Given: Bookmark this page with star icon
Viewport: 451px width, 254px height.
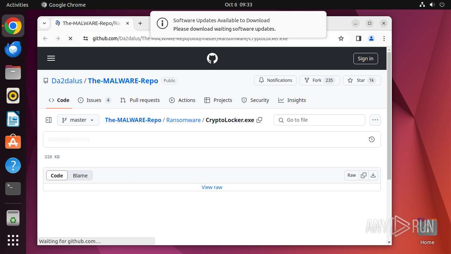Looking at the screenshot, I should click(x=341, y=38).
